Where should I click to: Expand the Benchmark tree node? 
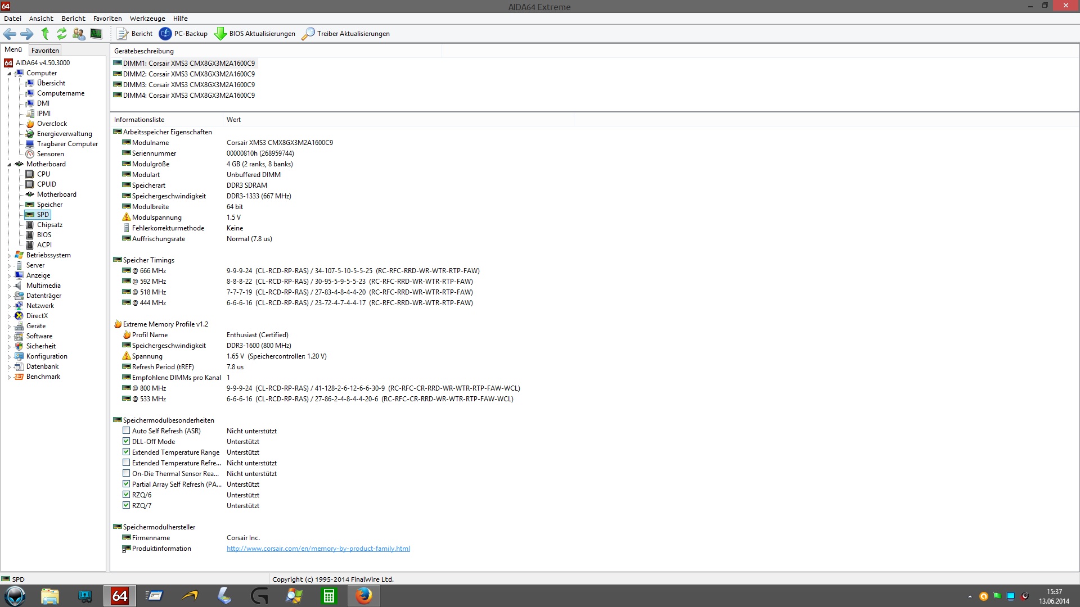pos(9,377)
